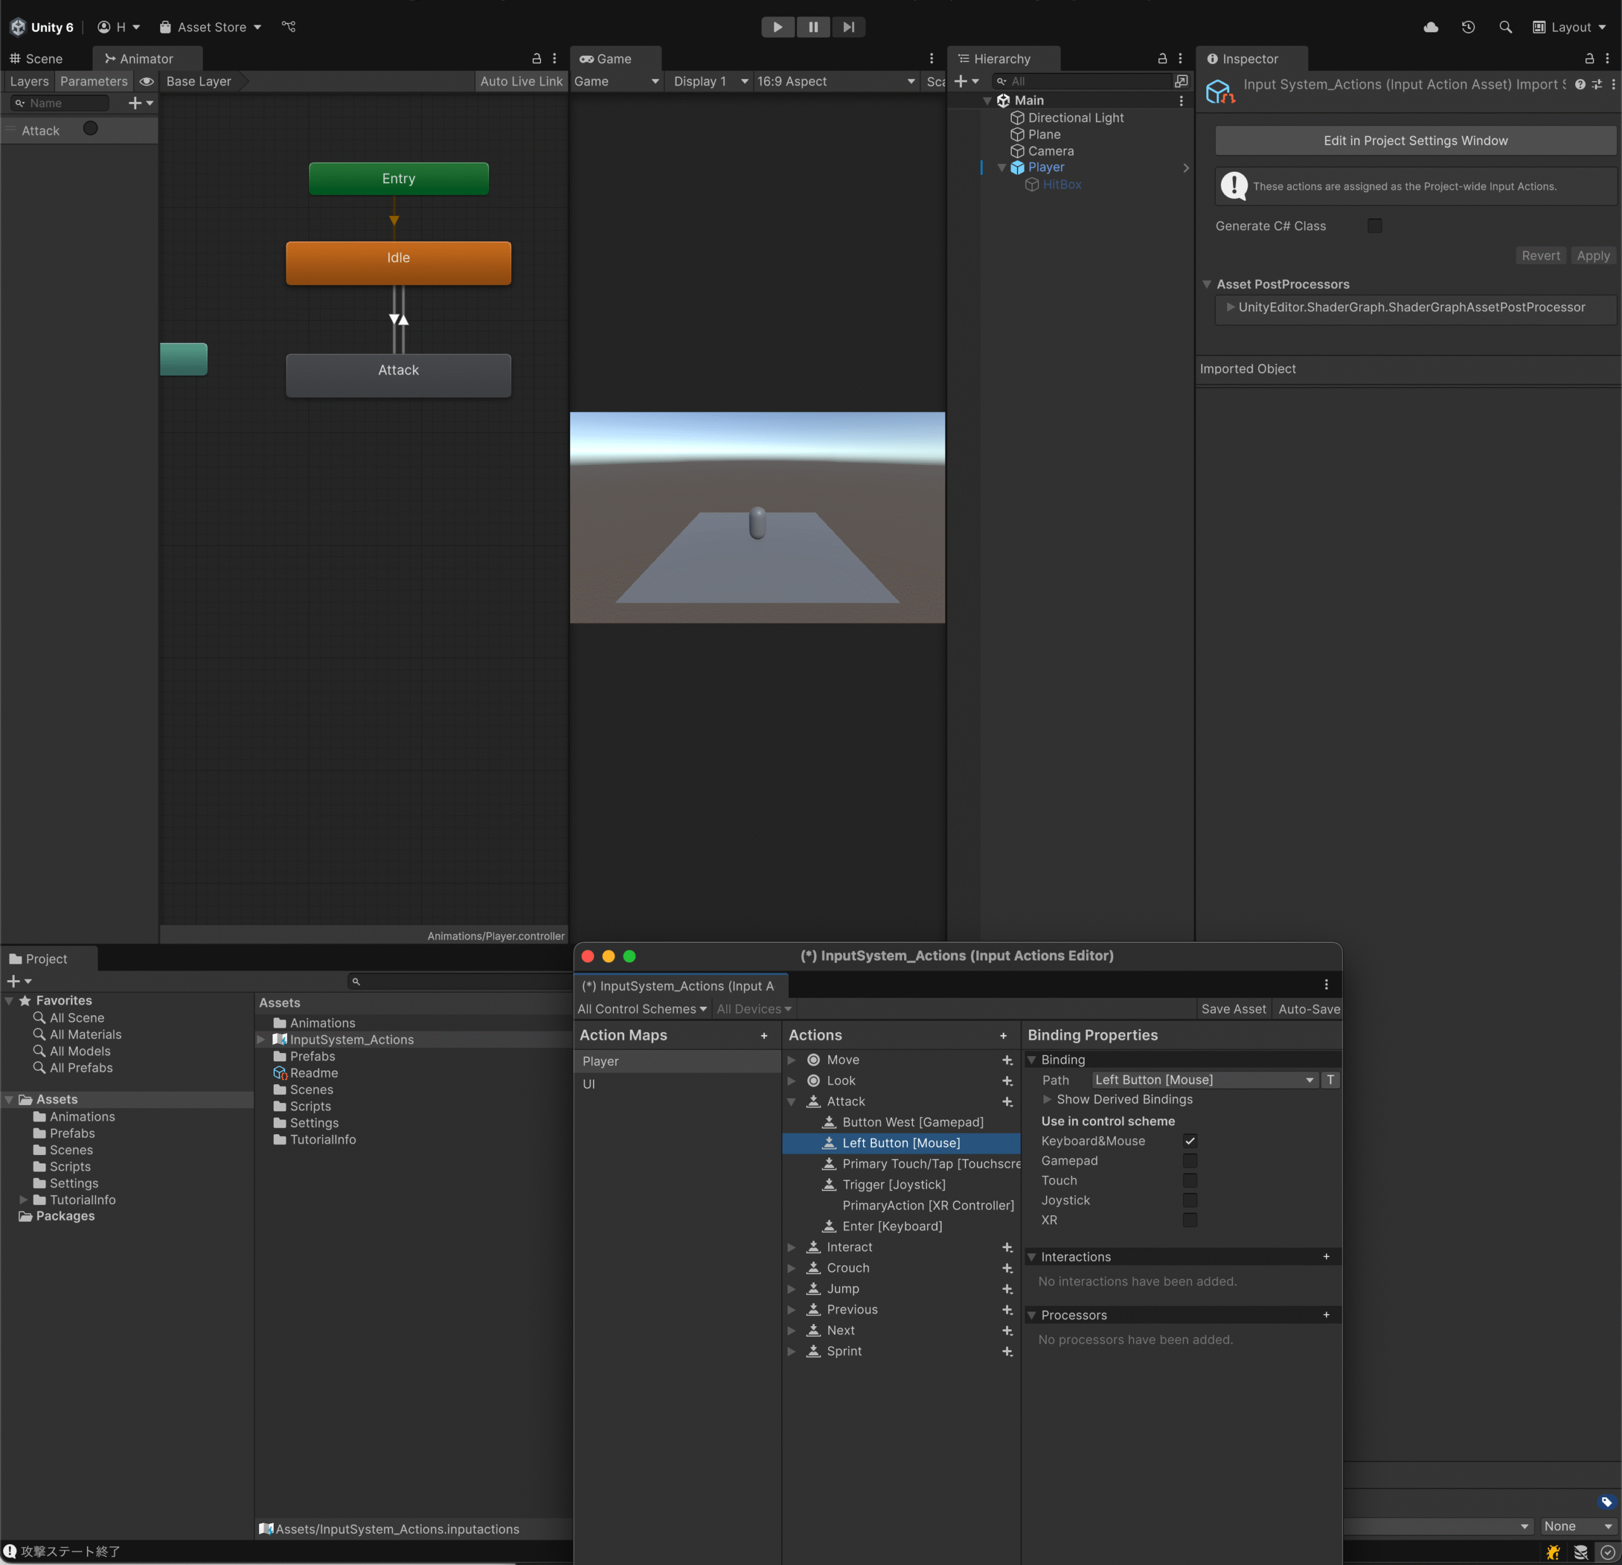The image size is (1622, 1565).
Task: Open the version control branch icon
Action: 288,27
